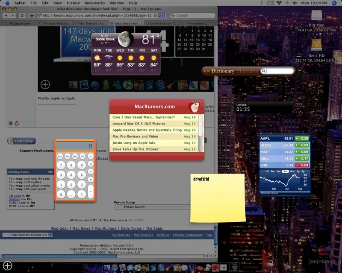Click the Safari vertical scroll down arrow
Viewport: 342px width, 273px height.
[215, 256]
